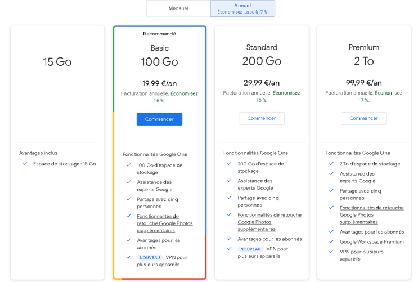The width and height of the screenshot is (418, 282).
Task: Click the '29,99 €/an' price
Action: tap(262, 83)
